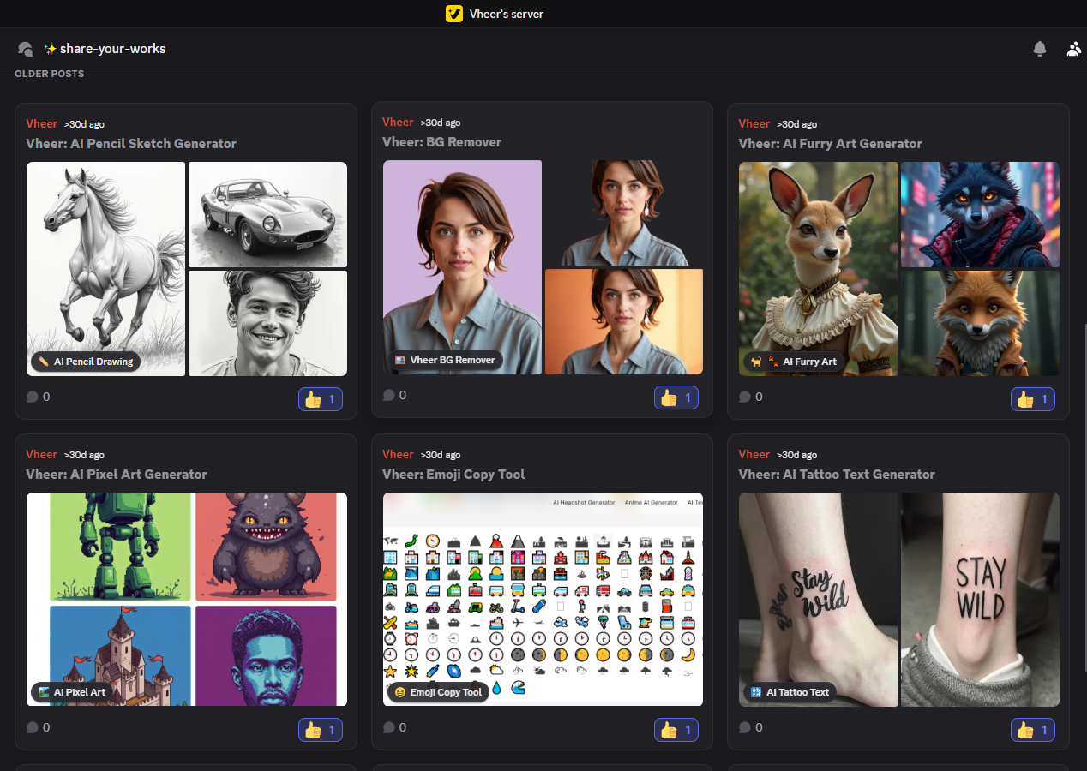Screen dimensions: 1087x771
Task: Click ">30d ago" timestamp on BG Remover post
Action: (441, 123)
